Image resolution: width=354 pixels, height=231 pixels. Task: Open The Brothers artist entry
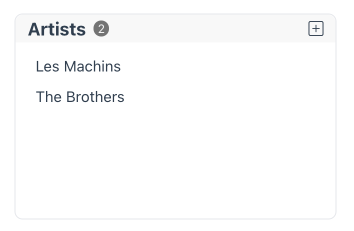(80, 97)
